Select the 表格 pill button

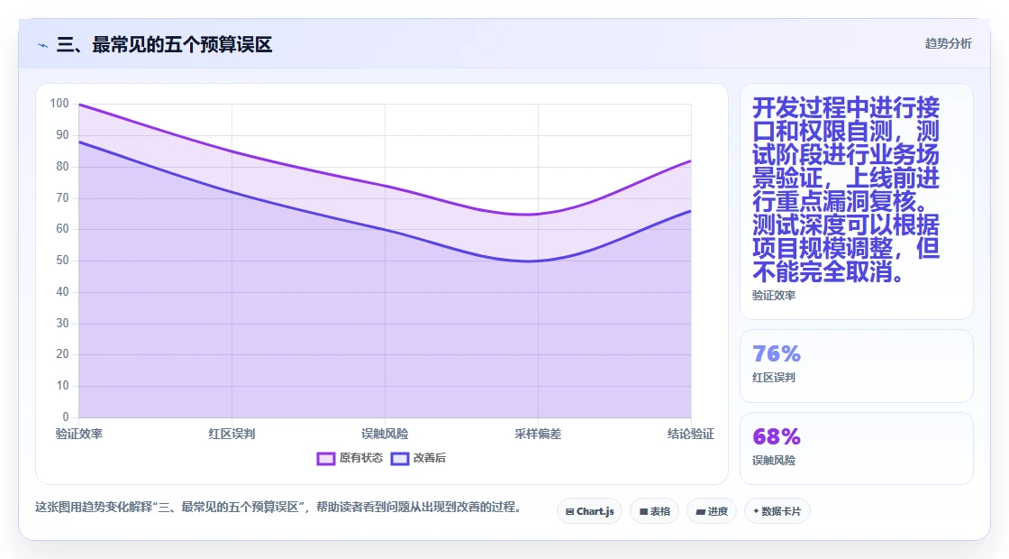(654, 511)
